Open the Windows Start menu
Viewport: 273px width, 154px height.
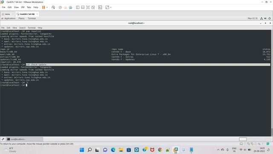point(82,150)
